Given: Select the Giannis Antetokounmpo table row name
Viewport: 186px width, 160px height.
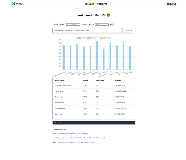Looking at the screenshot, I should tap(63, 85).
